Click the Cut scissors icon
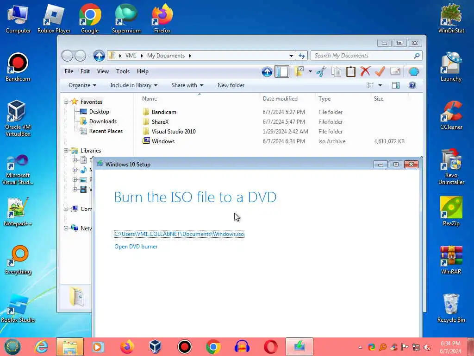This screenshot has height=356, width=474. pos(321,72)
